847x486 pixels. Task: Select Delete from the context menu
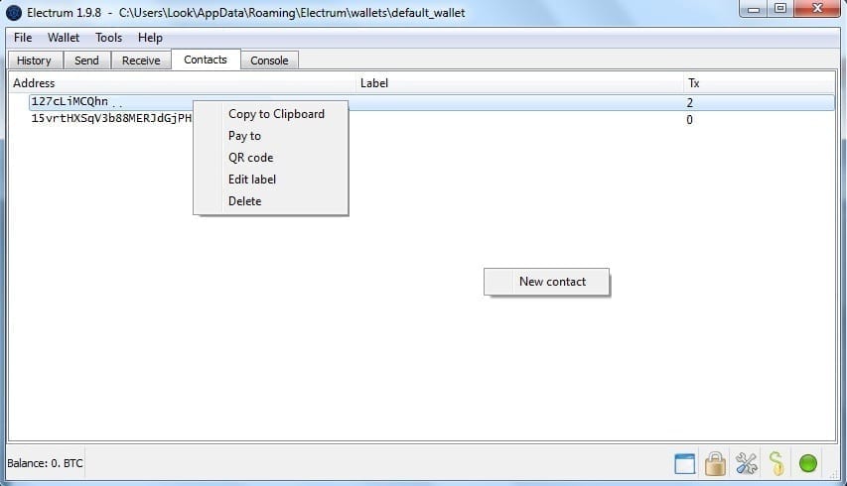[271, 201]
